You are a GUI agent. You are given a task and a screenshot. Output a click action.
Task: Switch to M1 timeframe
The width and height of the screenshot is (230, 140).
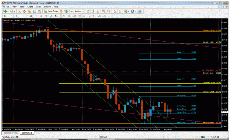(64, 16)
